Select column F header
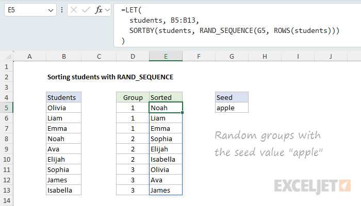This screenshot has width=361, height=206. tap(199, 56)
